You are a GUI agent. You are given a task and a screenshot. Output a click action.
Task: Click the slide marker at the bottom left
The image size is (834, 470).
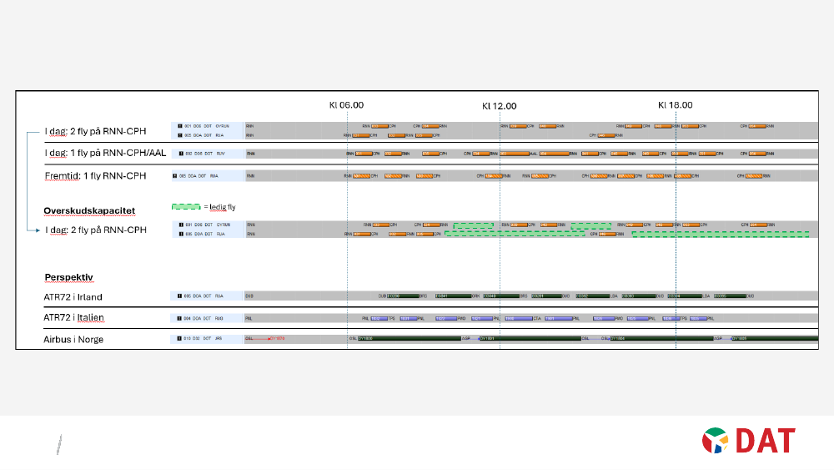click(x=58, y=444)
